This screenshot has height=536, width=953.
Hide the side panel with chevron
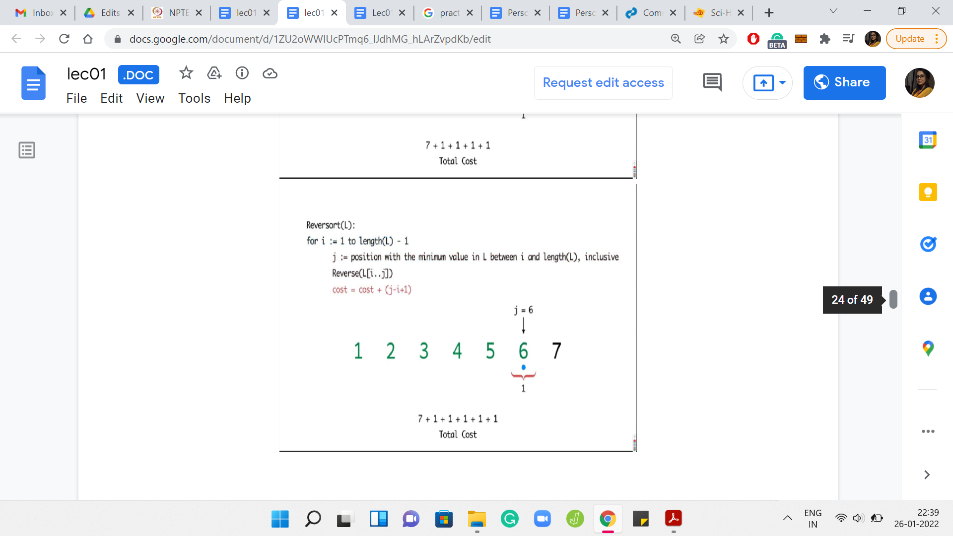click(x=926, y=475)
